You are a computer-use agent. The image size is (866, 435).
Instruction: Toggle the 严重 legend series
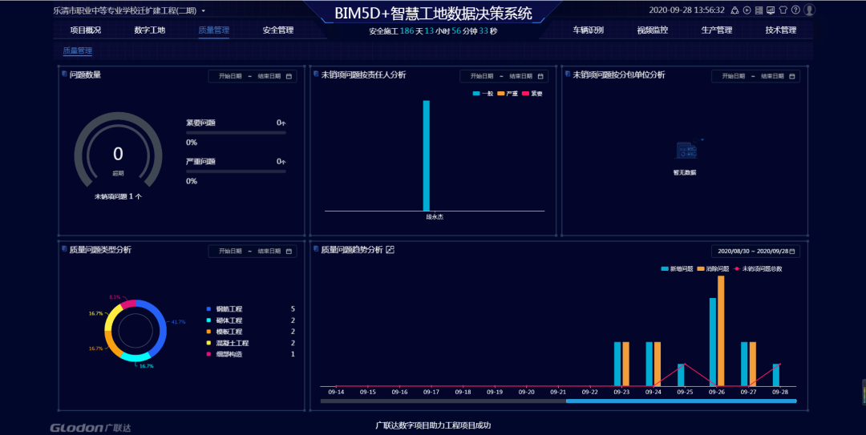pyautogui.click(x=508, y=94)
